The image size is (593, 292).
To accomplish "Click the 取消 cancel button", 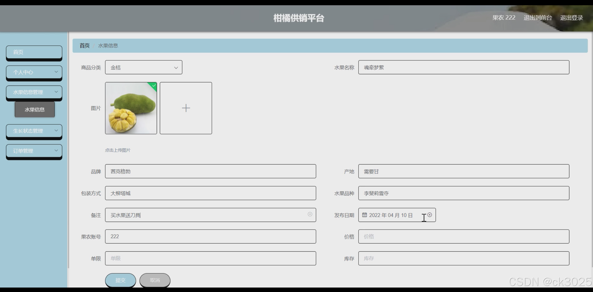I will pos(155,280).
